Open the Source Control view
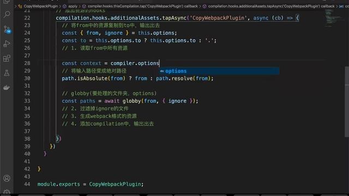Image resolution: width=349 pixels, height=196 pixels. point(7,29)
